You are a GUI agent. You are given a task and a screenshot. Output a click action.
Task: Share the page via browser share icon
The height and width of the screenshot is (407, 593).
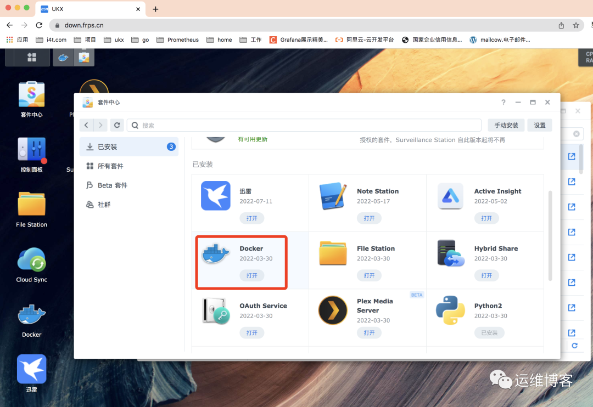(561, 25)
